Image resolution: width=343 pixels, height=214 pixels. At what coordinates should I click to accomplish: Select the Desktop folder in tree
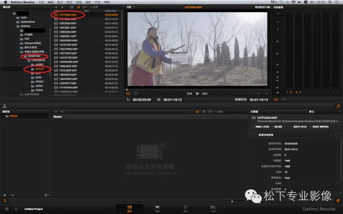pyautogui.click(x=25, y=26)
